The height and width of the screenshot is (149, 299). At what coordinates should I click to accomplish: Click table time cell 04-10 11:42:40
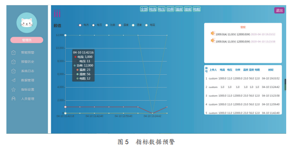[x=271, y=113]
